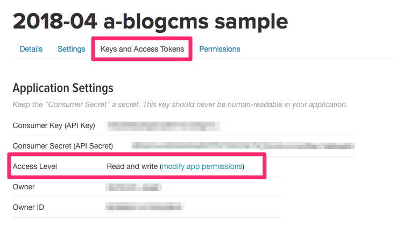396x233 pixels.
Task: Click the Access Level label
Action: [34, 167]
